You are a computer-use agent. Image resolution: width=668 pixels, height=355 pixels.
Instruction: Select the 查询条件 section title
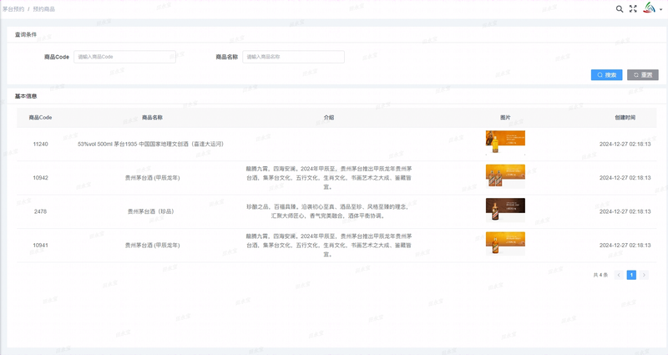[x=26, y=34]
